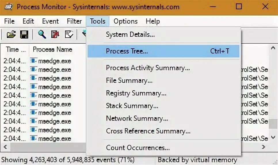
Task: Open the Help menu
Action: coord(153,21)
